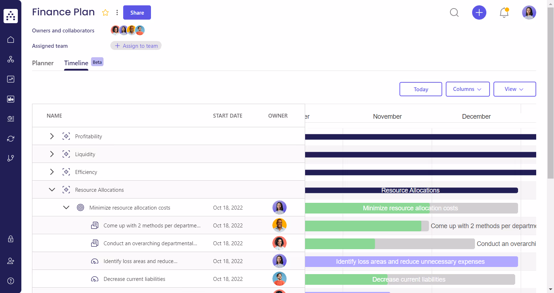Open the three-dot menu beside Finance Plan

click(x=117, y=12)
